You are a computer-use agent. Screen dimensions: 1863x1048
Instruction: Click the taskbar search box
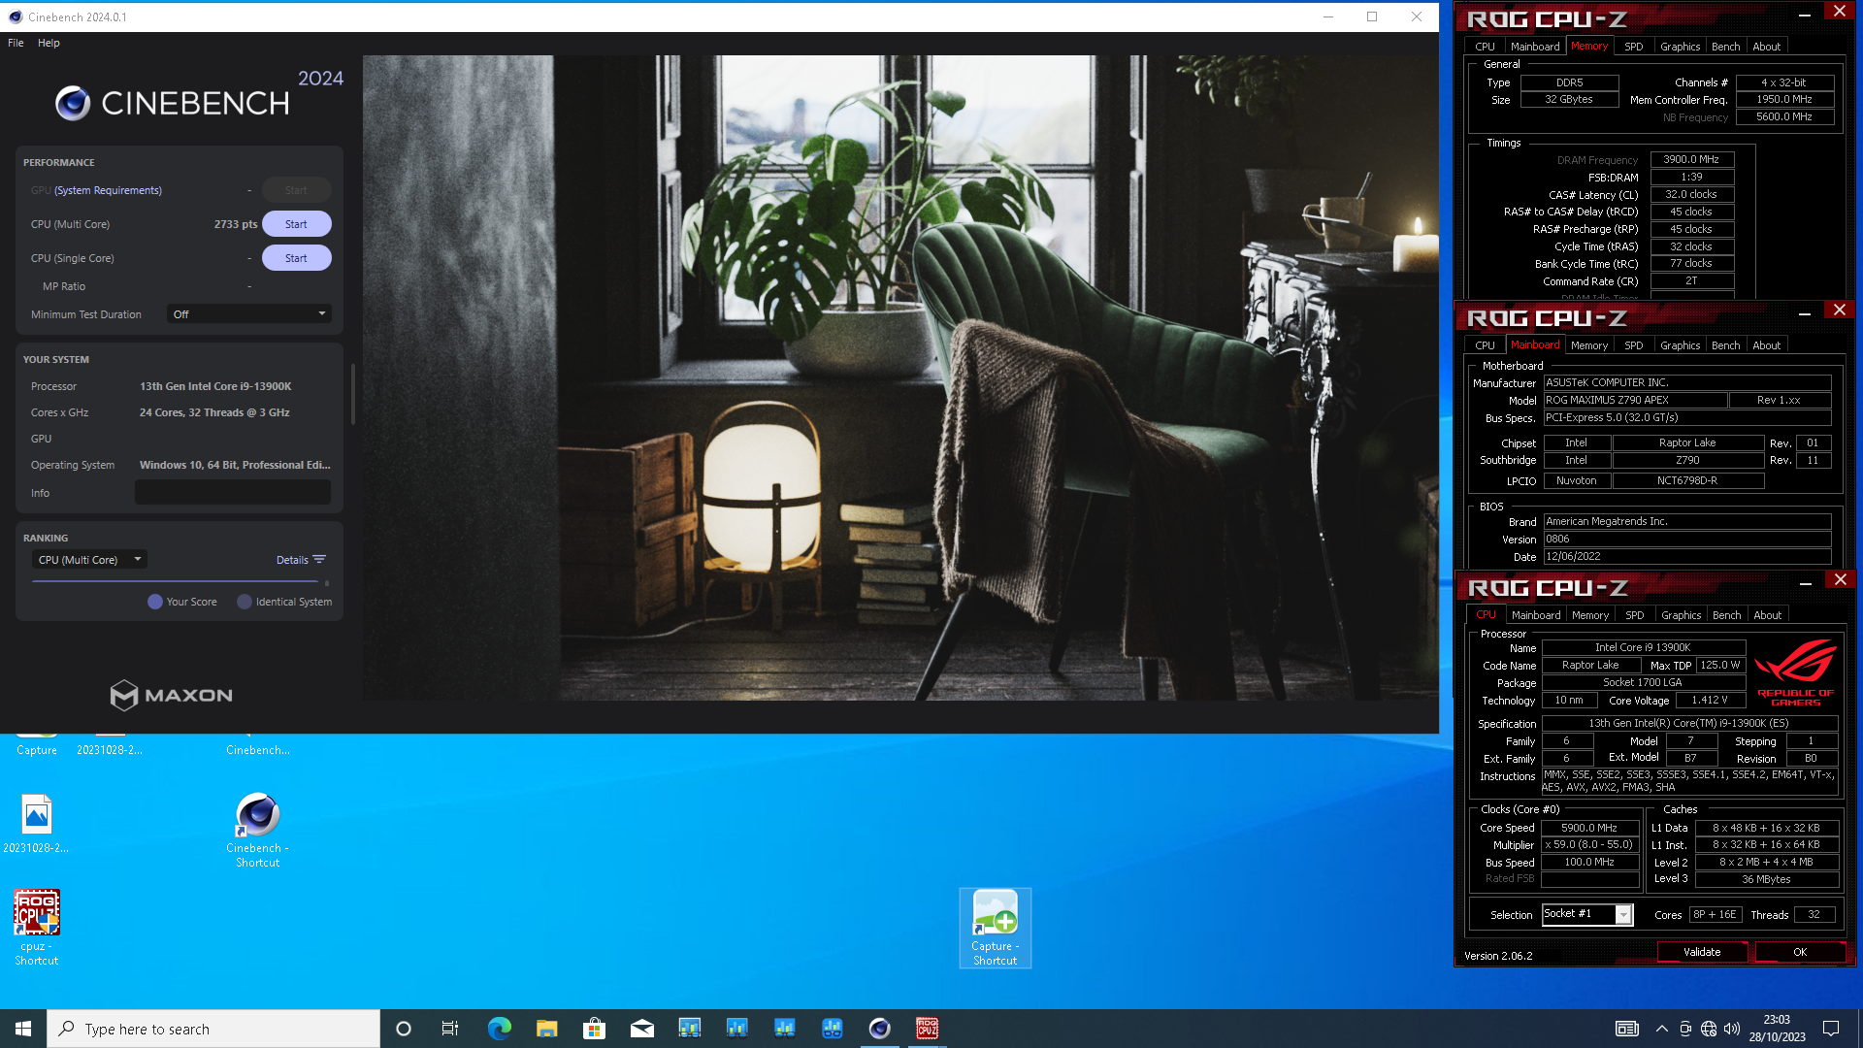213,1029
